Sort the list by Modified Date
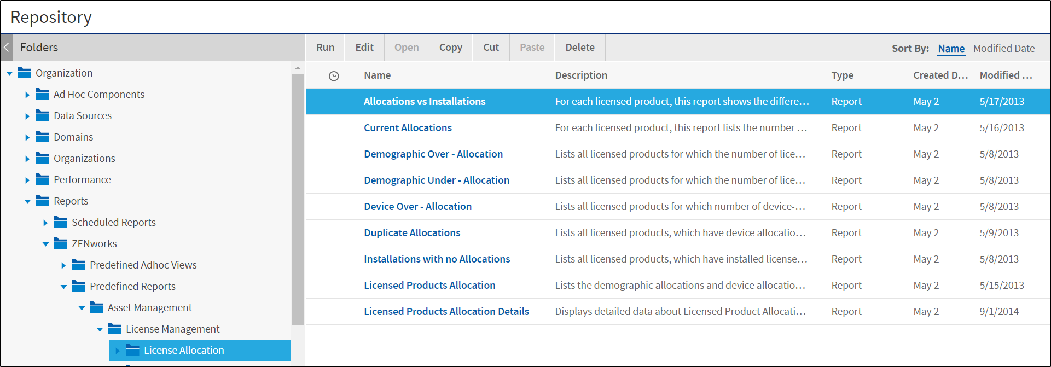 tap(1004, 49)
